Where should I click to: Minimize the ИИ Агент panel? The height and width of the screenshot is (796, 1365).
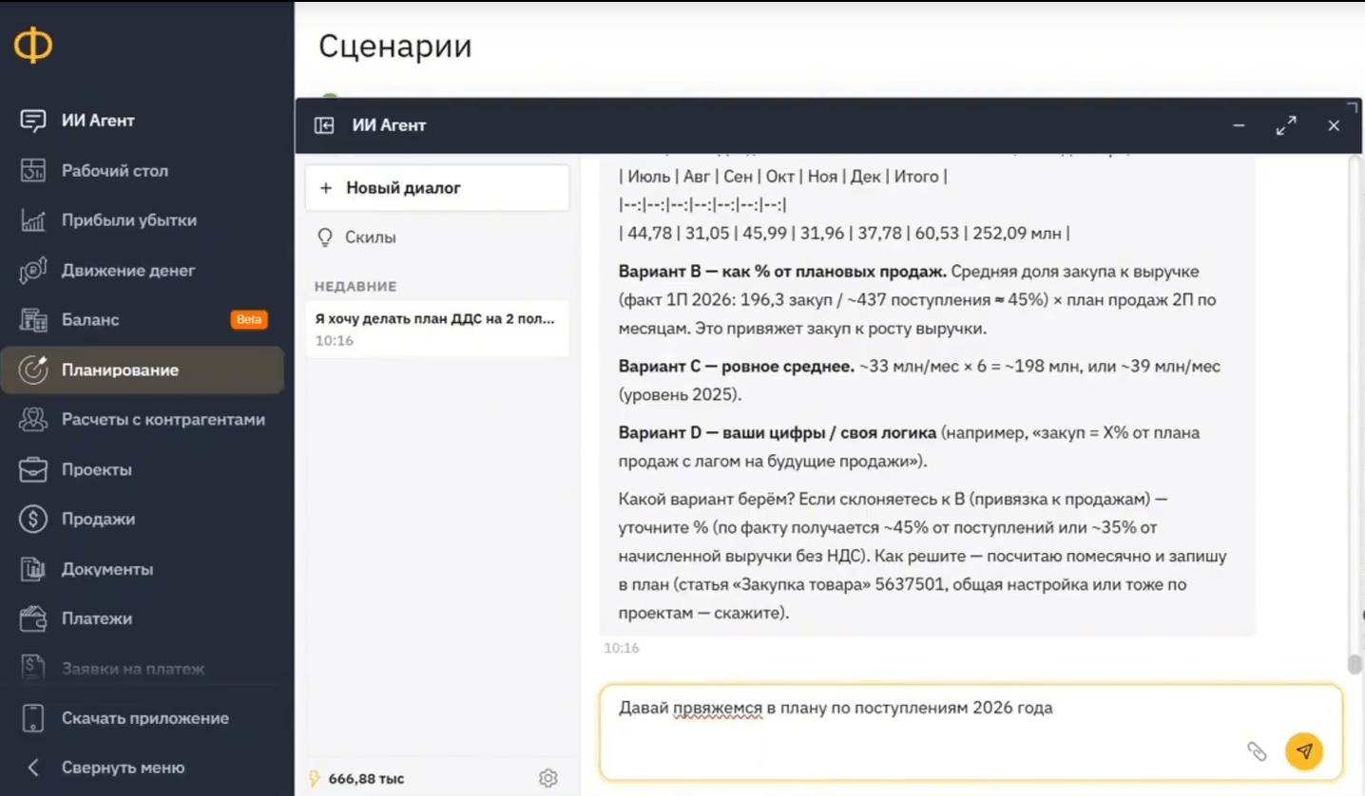(1239, 125)
